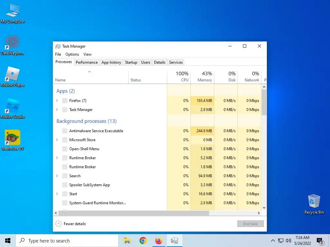This screenshot has width=330, height=247.
Task: Expand the Start process group
Action: 57,194
